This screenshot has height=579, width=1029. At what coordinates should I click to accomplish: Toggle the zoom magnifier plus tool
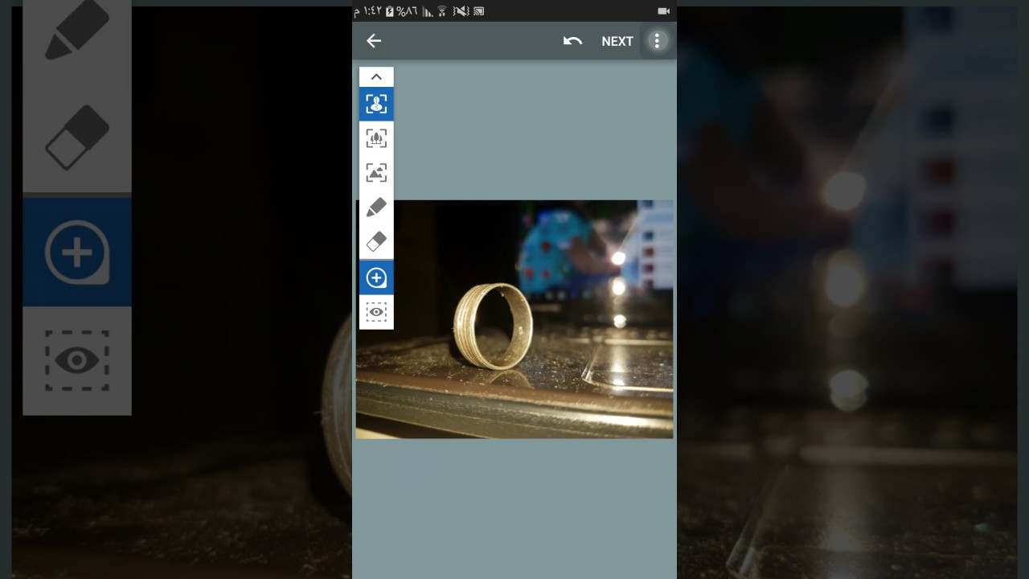(376, 277)
